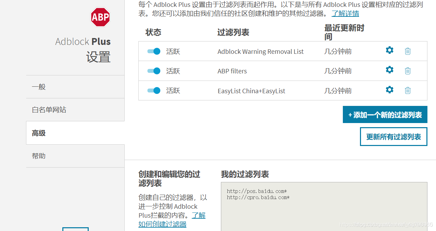
Task: Toggle off EasyList China+EasyList
Action: click(x=154, y=90)
